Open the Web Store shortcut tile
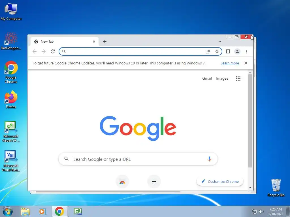The width and height of the screenshot is (290, 217). (x=122, y=181)
